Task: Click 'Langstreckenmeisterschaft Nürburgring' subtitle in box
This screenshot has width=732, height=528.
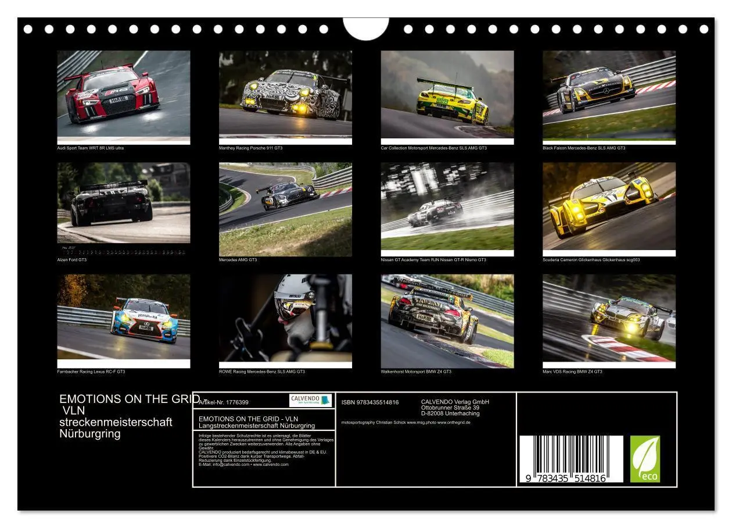Action: (x=257, y=426)
